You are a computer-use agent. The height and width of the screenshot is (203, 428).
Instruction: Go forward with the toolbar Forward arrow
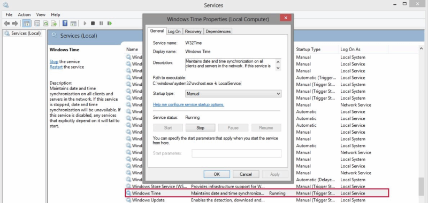point(15,23)
